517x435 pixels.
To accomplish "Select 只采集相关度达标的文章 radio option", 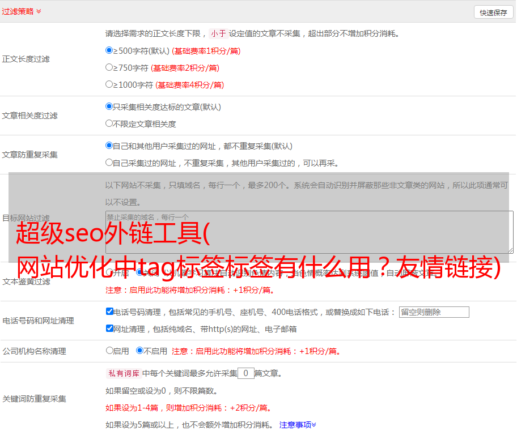I will click(109, 106).
